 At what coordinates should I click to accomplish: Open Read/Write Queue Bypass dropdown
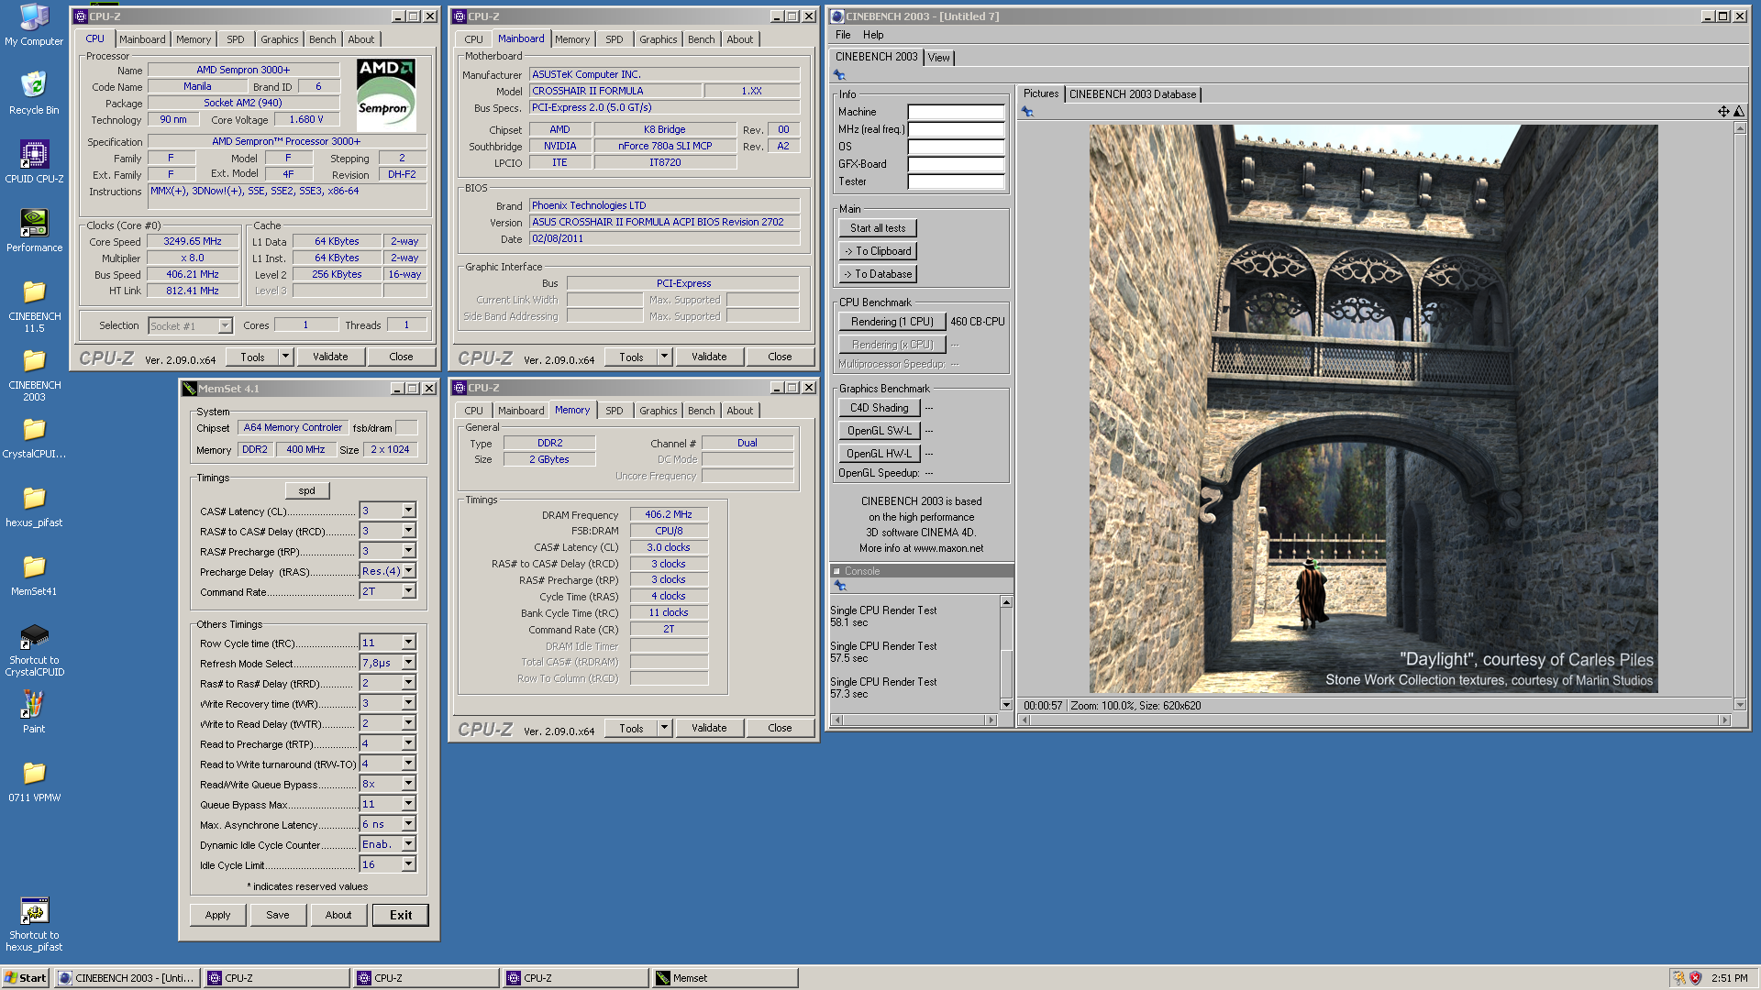pyautogui.click(x=408, y=784)
